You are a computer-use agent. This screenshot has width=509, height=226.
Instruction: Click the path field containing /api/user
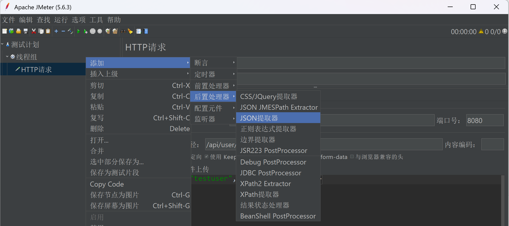[324, 144]
